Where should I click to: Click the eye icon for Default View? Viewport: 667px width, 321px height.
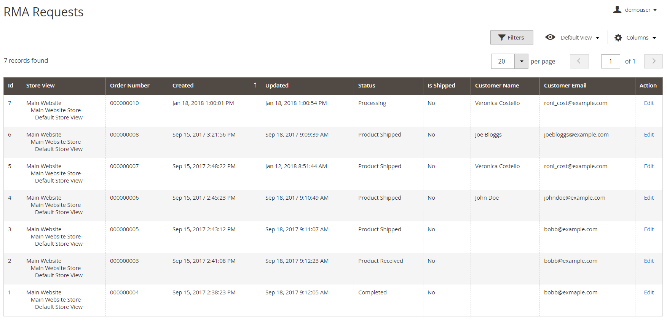(550, 37)
